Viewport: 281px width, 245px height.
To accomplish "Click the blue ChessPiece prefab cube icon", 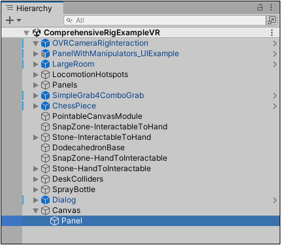I will click(45, 106).
